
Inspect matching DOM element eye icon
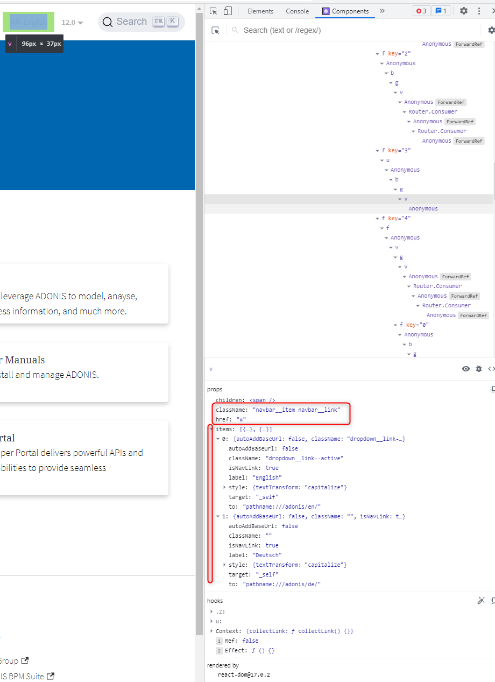(466, 369)
